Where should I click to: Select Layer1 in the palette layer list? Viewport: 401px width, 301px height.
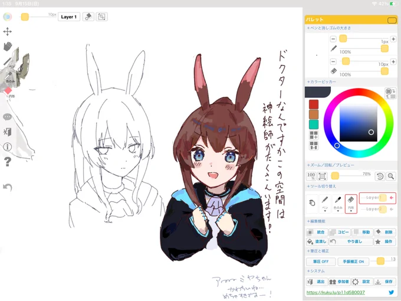click(377, 198)
